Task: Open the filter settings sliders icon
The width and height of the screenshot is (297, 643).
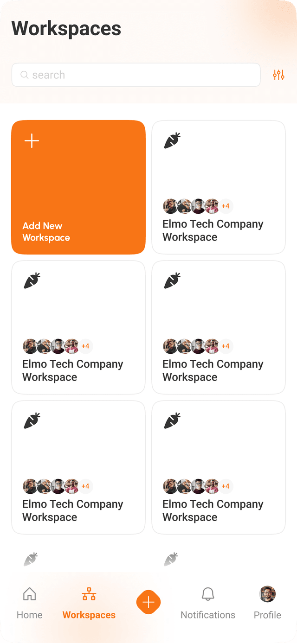Action: click(278, 75)
